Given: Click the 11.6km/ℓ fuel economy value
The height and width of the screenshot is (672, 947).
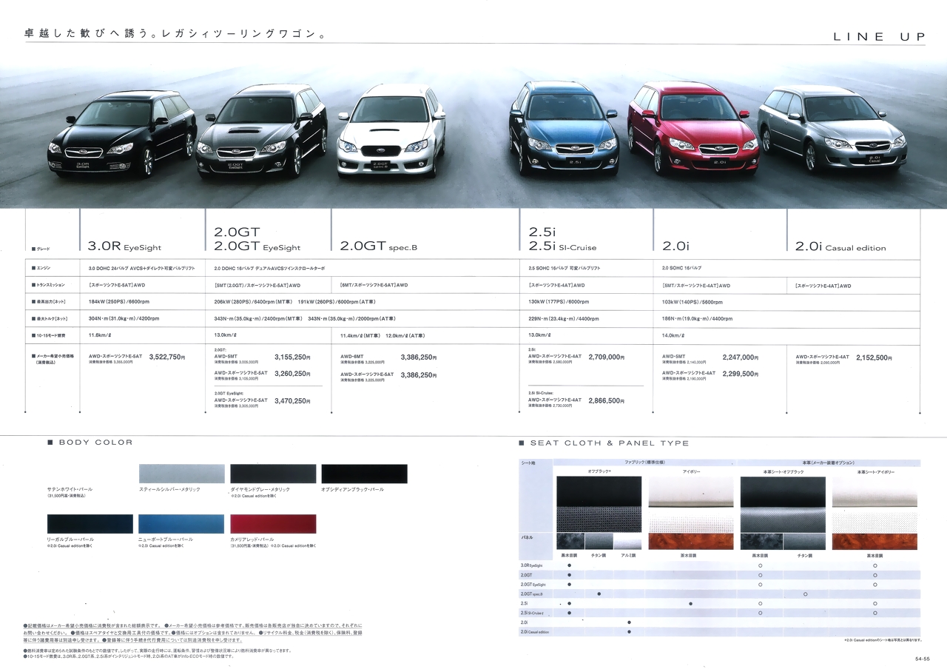Looking at the screenshot, I should tap(99, 335).
